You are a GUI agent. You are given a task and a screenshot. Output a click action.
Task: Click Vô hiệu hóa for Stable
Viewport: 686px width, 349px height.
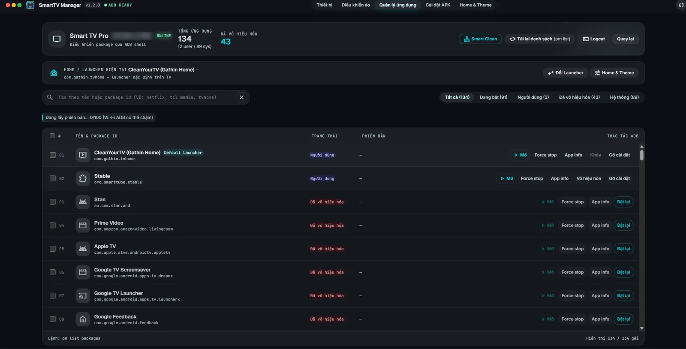589,178
